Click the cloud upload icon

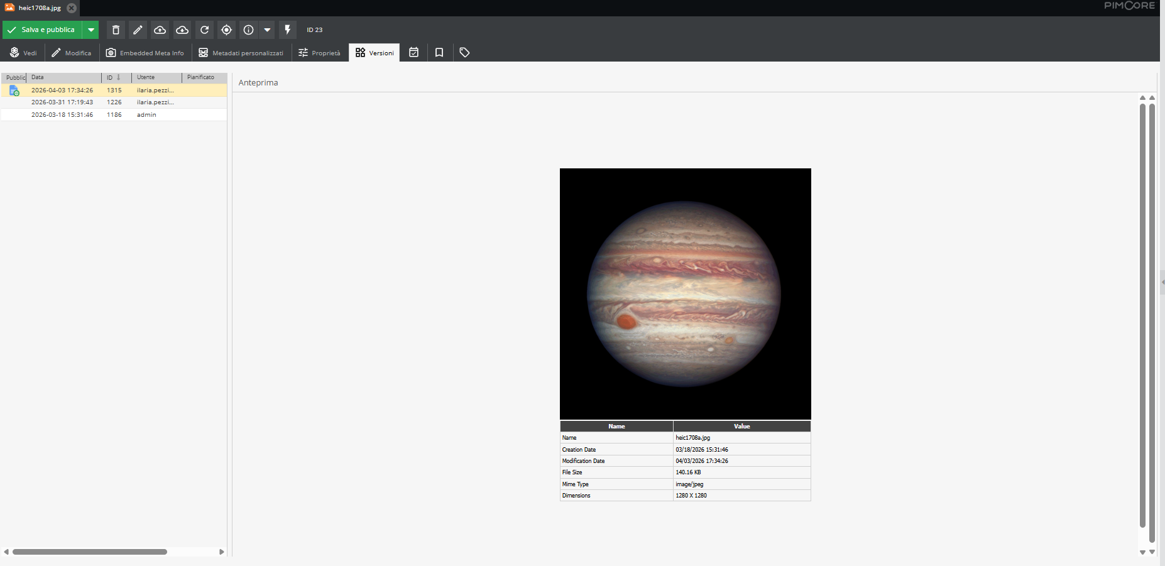click(160, 30)
